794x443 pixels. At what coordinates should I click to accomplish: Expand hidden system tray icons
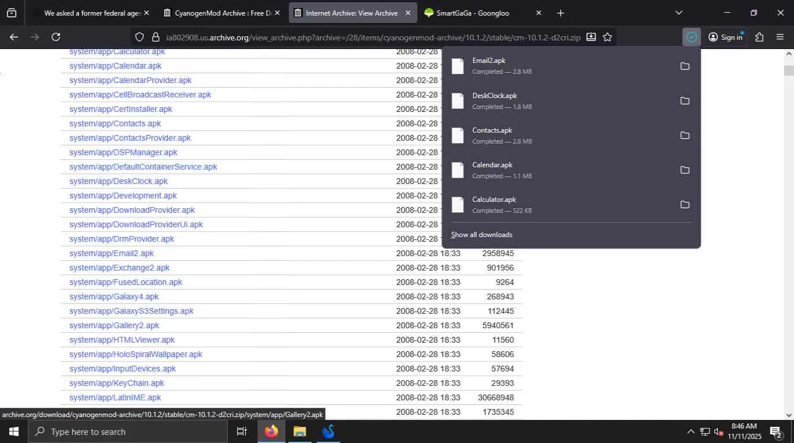tap(691, 431)
